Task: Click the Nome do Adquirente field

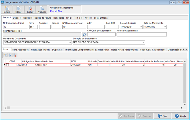Action: 142,34
